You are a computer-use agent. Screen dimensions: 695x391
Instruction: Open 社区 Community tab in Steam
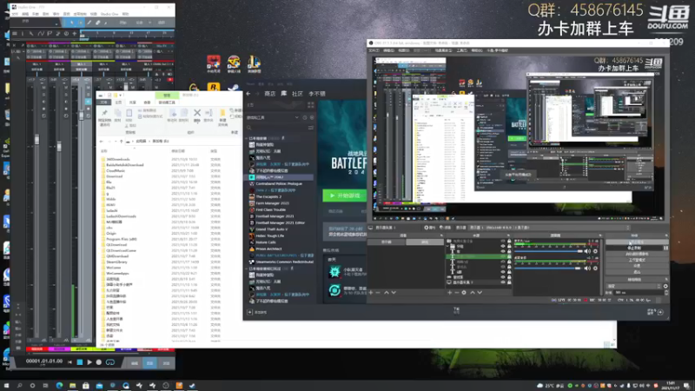point(297,94)
